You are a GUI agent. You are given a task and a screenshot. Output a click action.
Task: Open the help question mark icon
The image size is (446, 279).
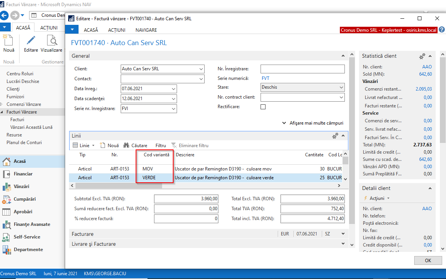click(x=442, y=30)
